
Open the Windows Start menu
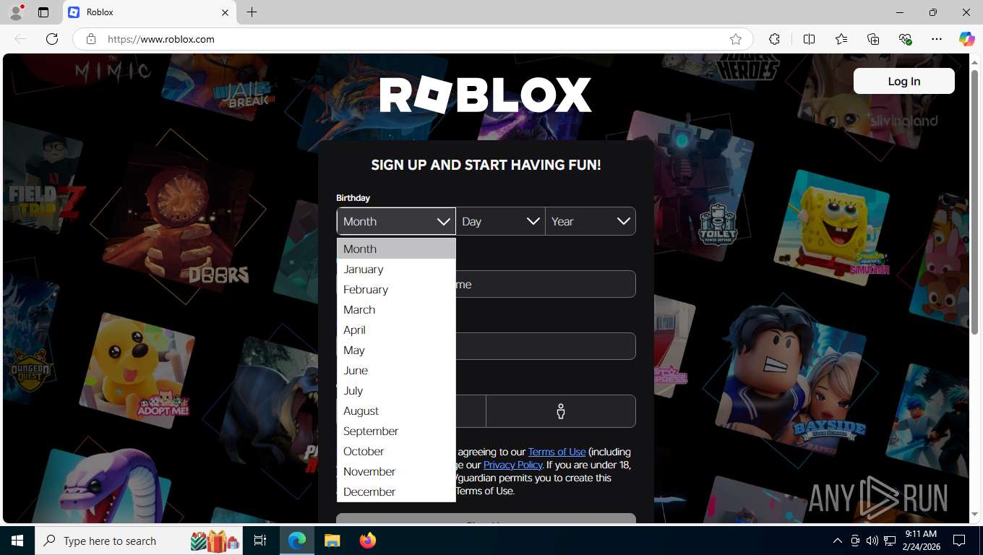pos(17,541)
